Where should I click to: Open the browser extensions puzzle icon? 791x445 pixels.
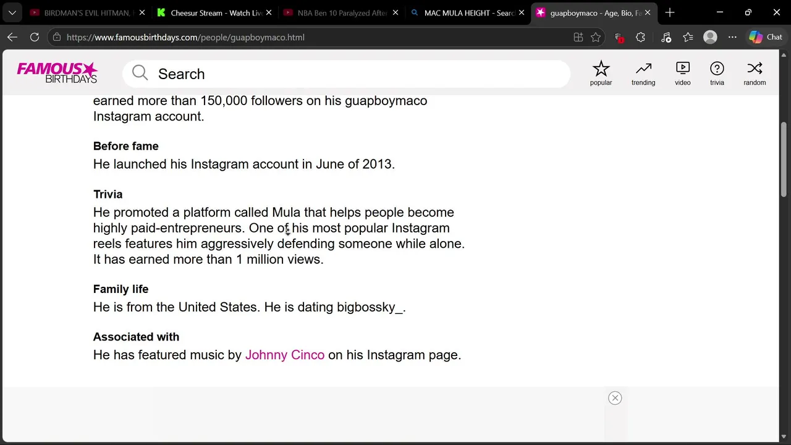pos(640,37)
